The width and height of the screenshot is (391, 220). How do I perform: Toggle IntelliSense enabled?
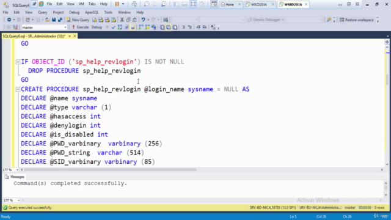point(133,28)
